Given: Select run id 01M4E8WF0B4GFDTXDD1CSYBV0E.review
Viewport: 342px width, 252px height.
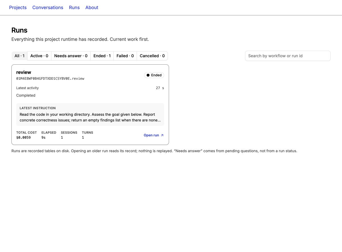Looking at the screenshot, I should point(50,79).
